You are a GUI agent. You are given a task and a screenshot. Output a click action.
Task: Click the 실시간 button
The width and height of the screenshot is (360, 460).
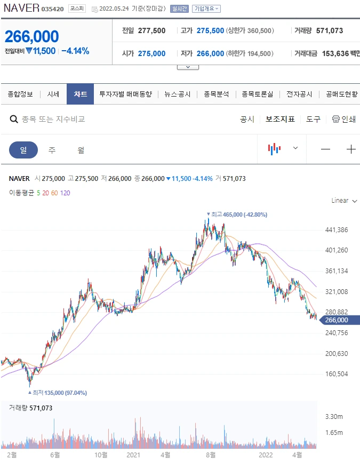(179, 9)
